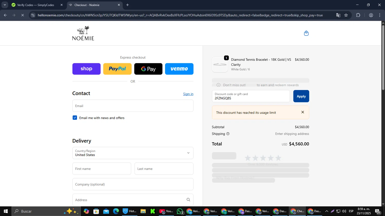The width and height of the screenshot is (385, 216).
Task: Choose PayPal express checkout
Action: [117, 69]
